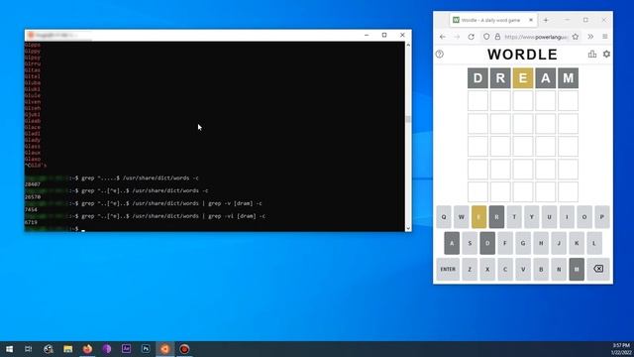Tap the gray A key on keyboard
This screenshot has width=634, height=357.
tap(452, 243)
